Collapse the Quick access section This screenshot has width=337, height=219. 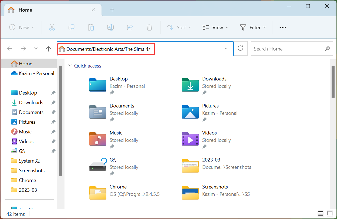pyautogui.click(x=70, y=66)
